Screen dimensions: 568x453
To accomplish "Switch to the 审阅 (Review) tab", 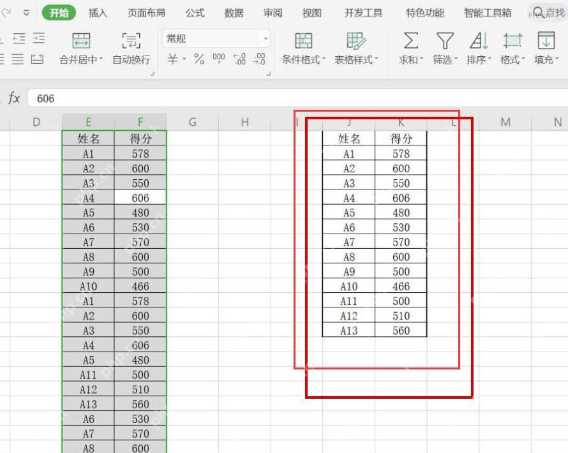I will 273,13.
